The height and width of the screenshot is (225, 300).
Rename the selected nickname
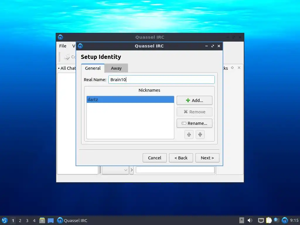(195, 123)
